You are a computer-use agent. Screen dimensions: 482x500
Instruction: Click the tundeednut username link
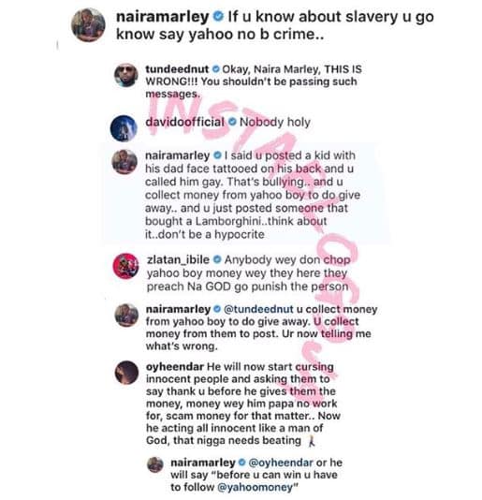click(177, 69)
